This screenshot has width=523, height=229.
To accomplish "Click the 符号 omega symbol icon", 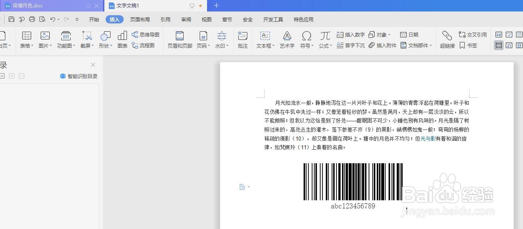I will pos(306,36).
